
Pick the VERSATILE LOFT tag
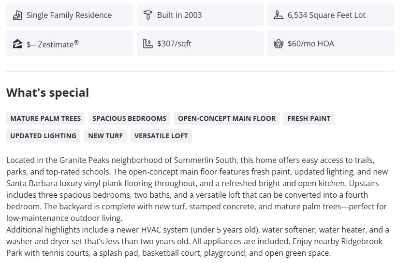161,136
